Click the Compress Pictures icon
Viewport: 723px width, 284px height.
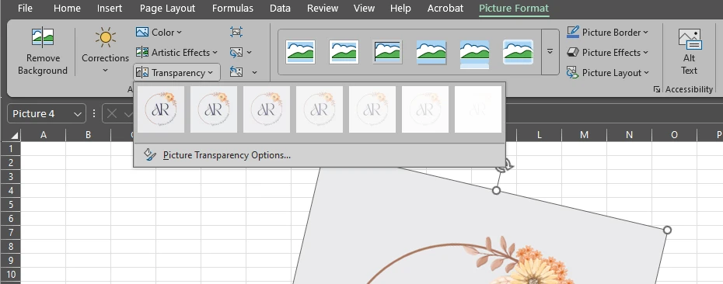click(236, 33)
